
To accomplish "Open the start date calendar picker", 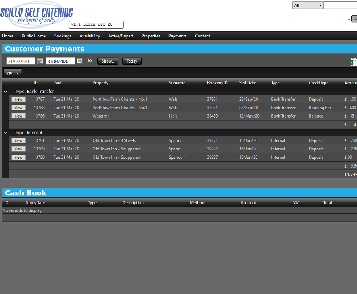I will pos(40,61).
